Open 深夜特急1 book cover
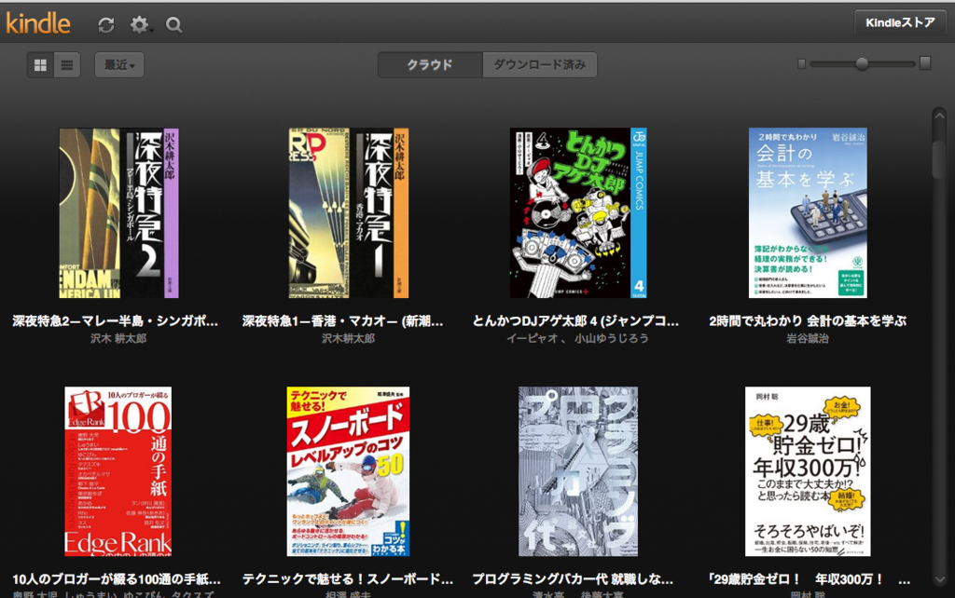Viewport: 955px width, 598px height. click(x=349, y=213)
